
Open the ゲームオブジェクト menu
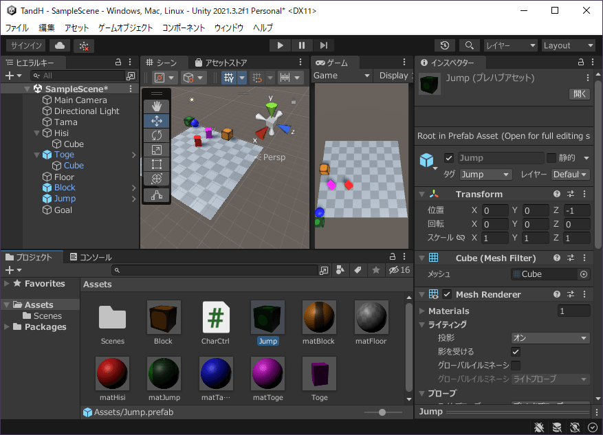(x=125, y=27)
